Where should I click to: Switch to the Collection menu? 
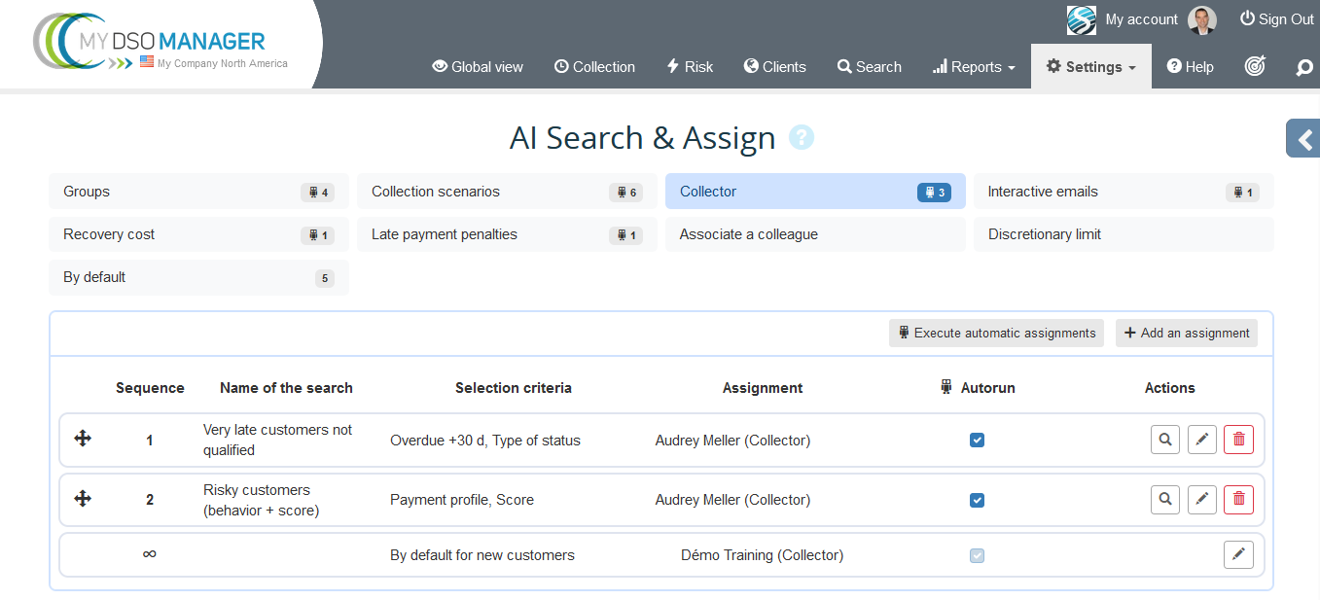tap(594, 66)
